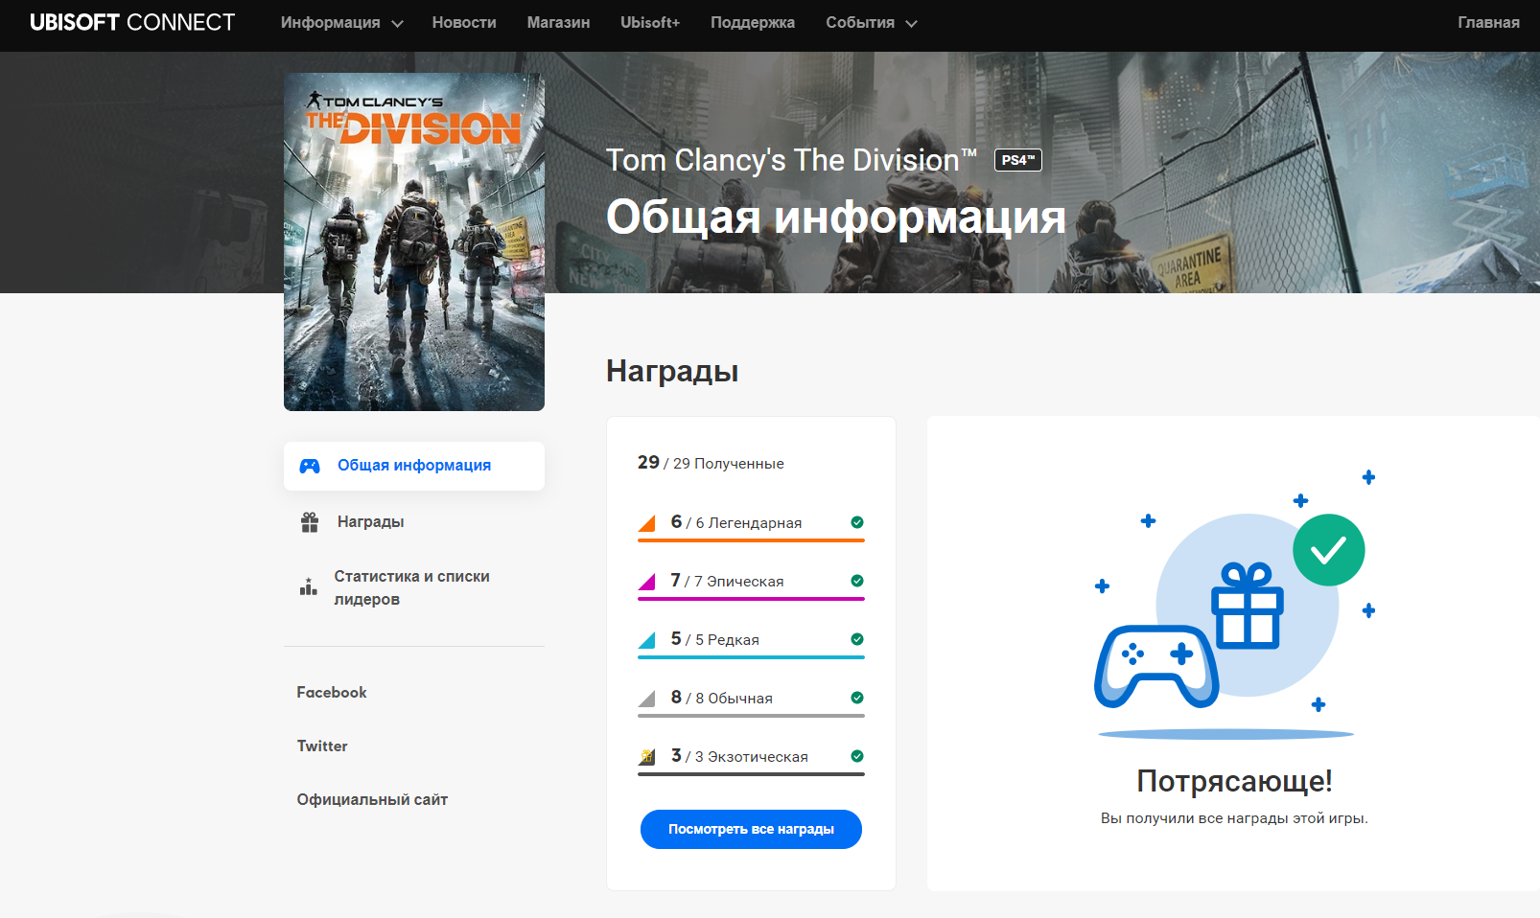The width and height of the screenshot is (1540, 918).
Task: Click the PS4 platform badge
Action: point(1017,160)
